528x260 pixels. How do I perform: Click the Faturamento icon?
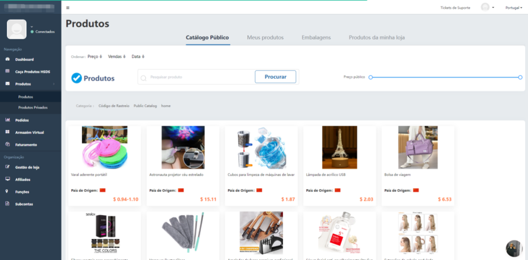click(x=7, y=144)
